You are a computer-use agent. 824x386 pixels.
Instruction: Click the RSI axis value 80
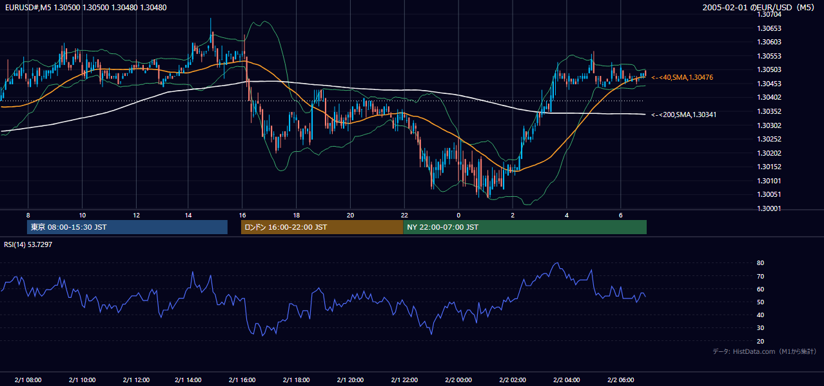pos(761,263)
